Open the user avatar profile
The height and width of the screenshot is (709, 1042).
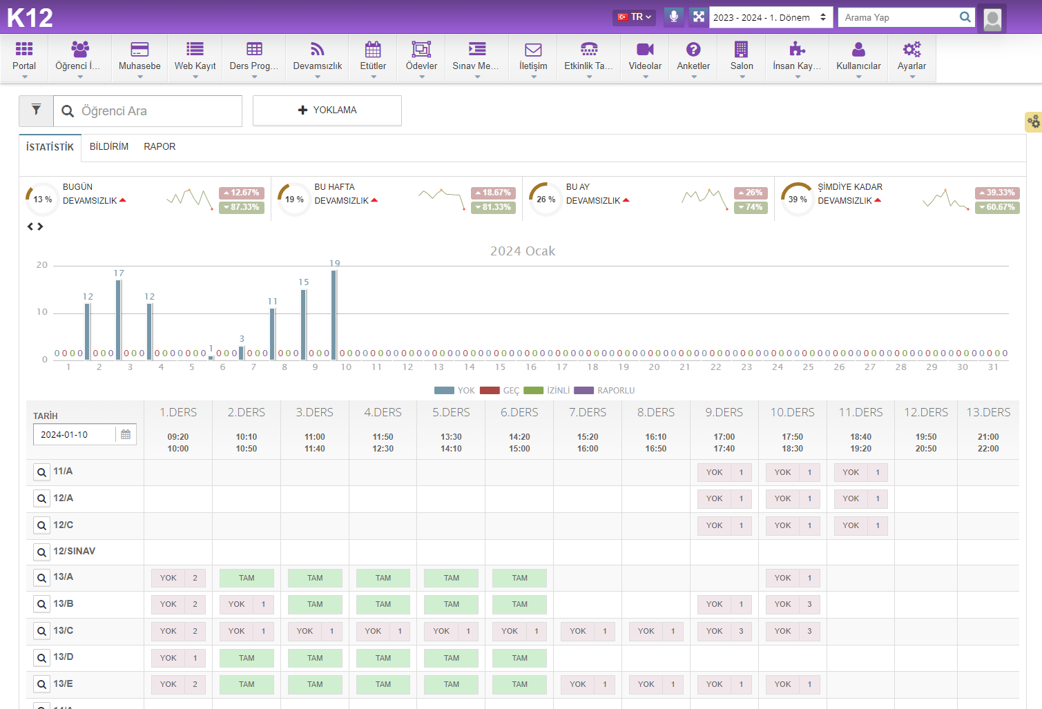(992, 19)
